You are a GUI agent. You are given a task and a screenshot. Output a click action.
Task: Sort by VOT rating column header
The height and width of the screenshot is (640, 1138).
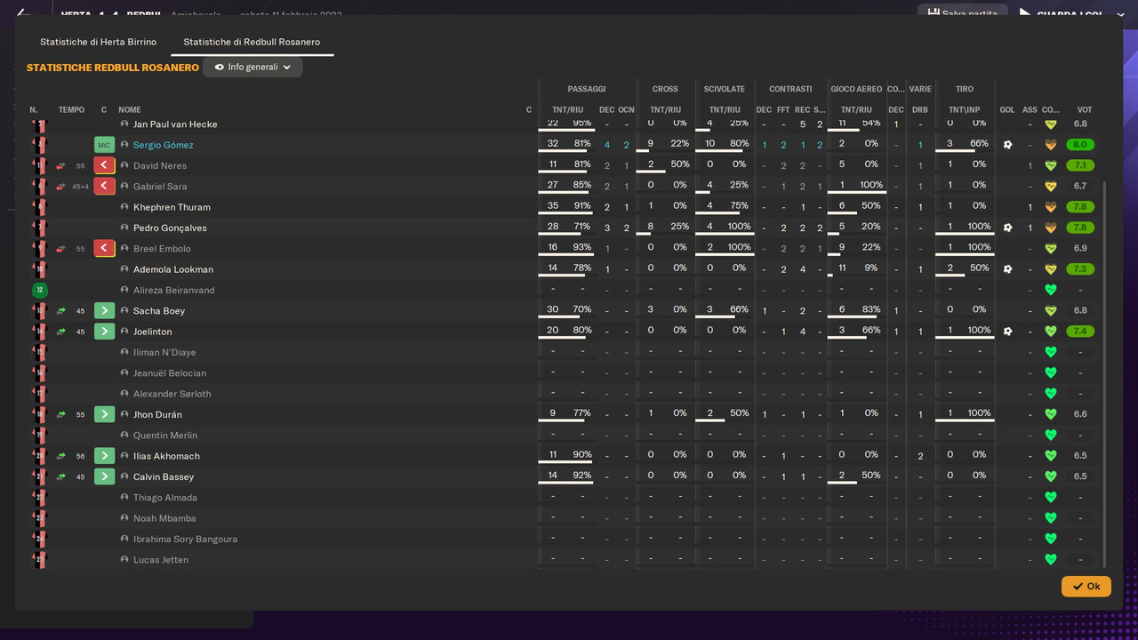(1085, 110)
